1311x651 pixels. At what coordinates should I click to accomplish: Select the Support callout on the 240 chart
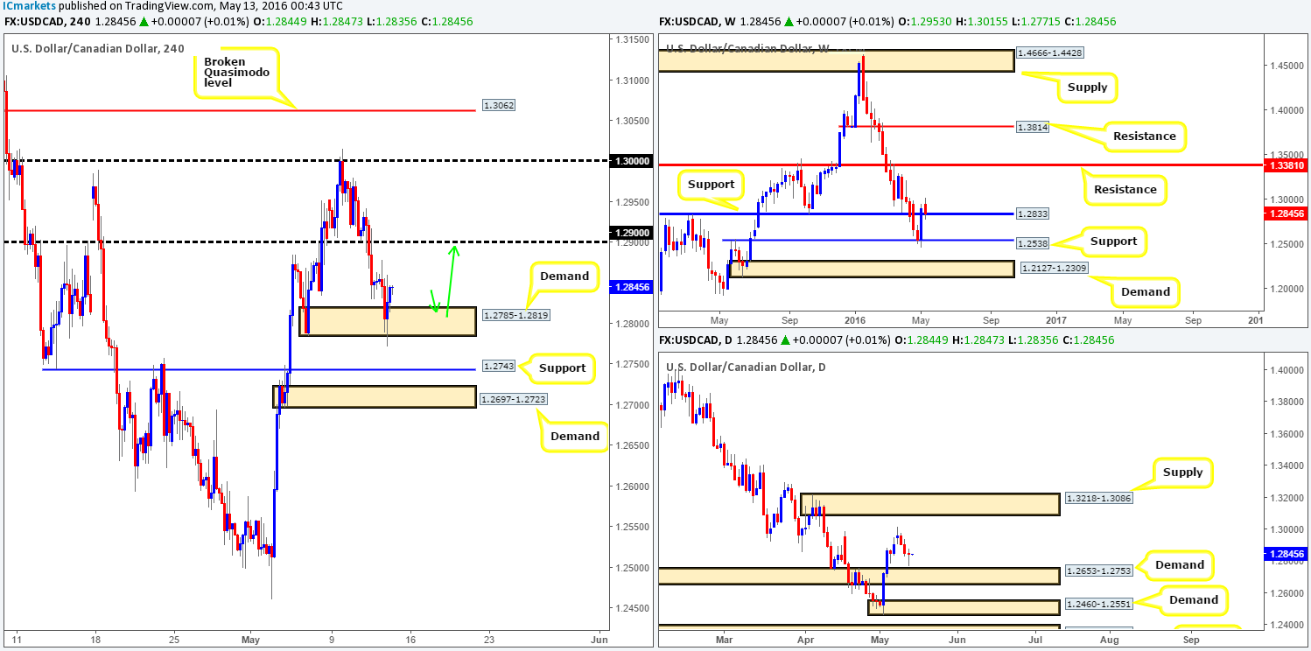[x=562, y=367]
